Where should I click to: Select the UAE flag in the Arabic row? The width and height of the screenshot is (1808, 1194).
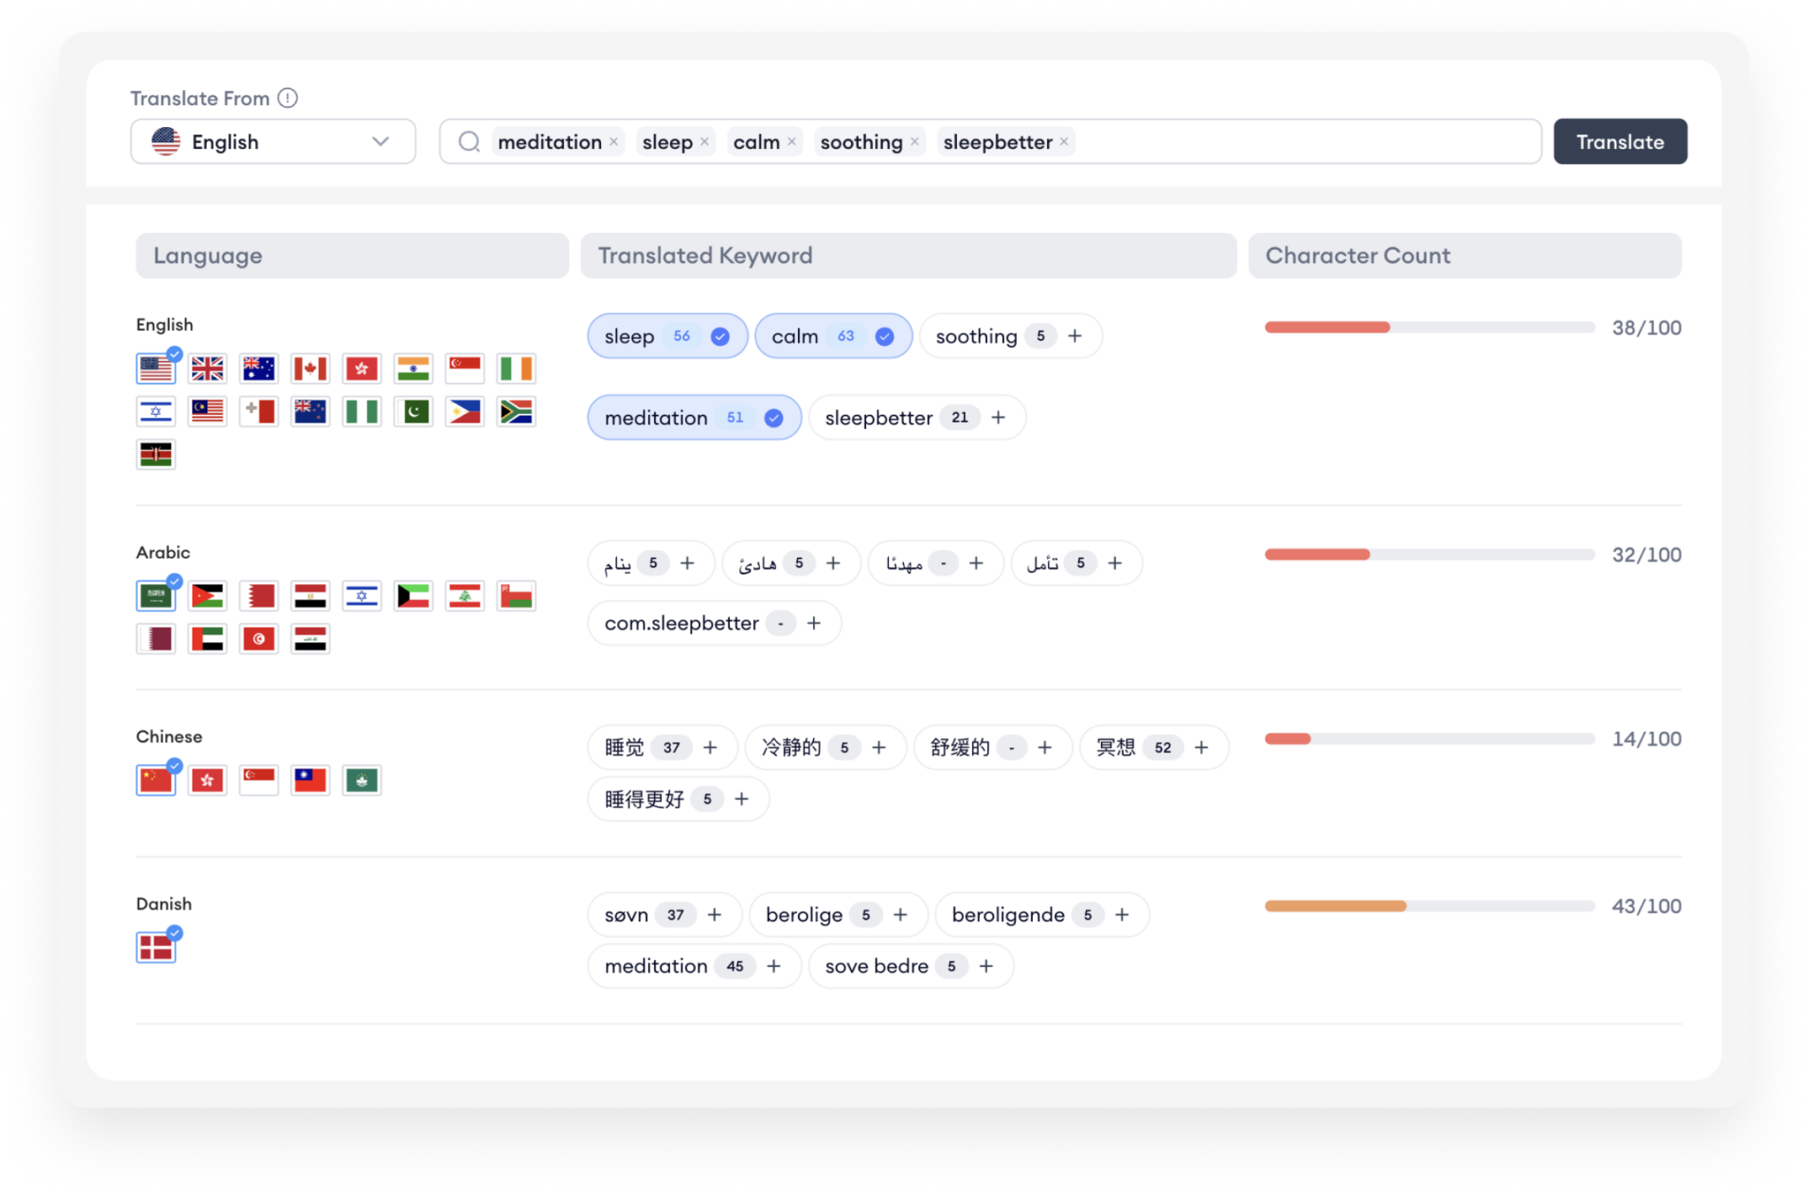pyautogui.click(x=207, y=638)
